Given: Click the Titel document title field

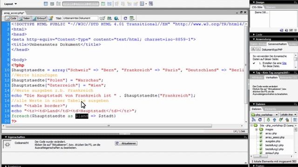Looking at the screenshot, I should [80, 18].
